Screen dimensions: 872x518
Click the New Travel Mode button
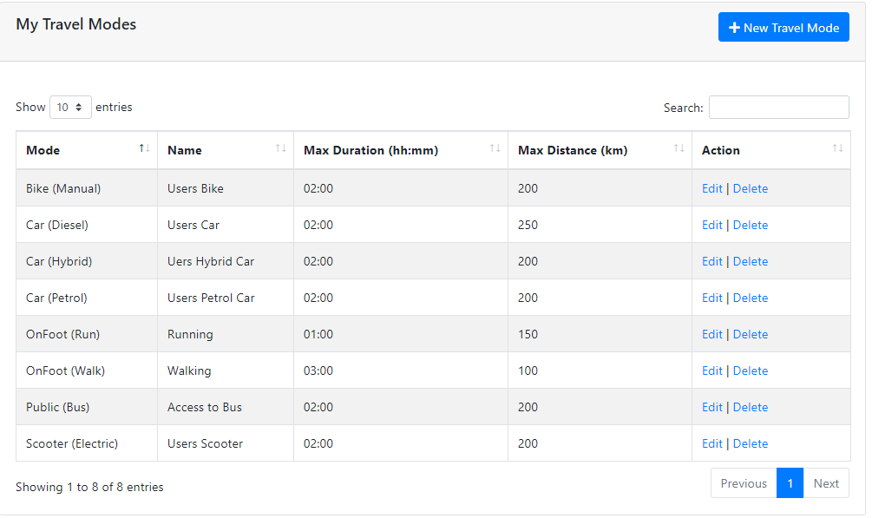(783, 27)
